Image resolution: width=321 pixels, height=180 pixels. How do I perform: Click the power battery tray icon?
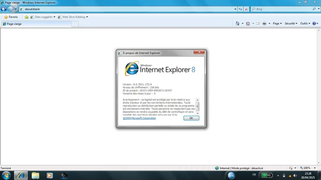(x=284, y=176)
